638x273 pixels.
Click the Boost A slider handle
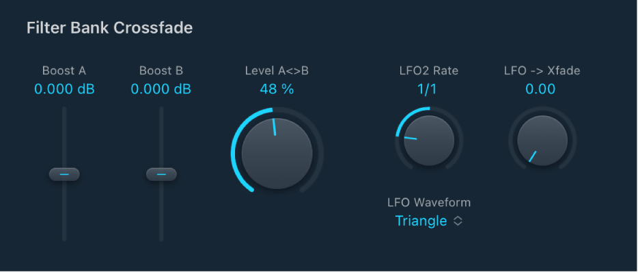click(64, 175)
